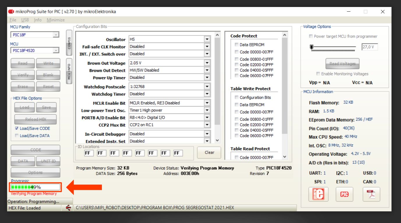The width and height of the screenshot is (401, 223).
Task: Click the red PIC chip icon
Action: pos(345,194)
